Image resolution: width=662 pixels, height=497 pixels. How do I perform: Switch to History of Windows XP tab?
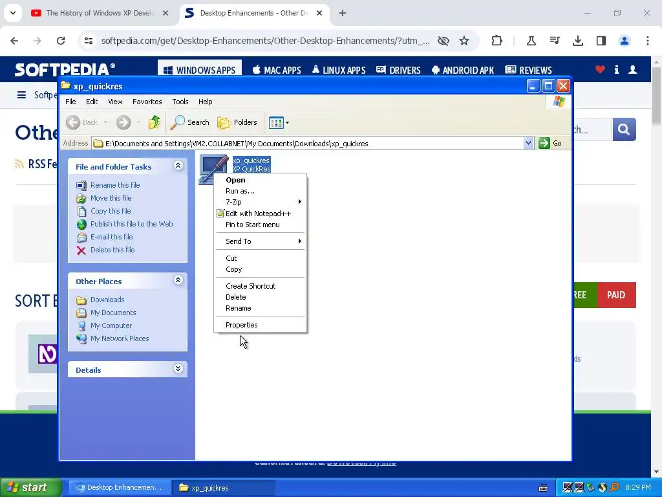click(99, 13)
